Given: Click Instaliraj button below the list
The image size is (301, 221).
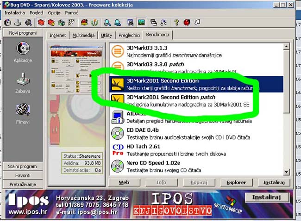Looking at the screenshot, I should (x=274, y=183).
